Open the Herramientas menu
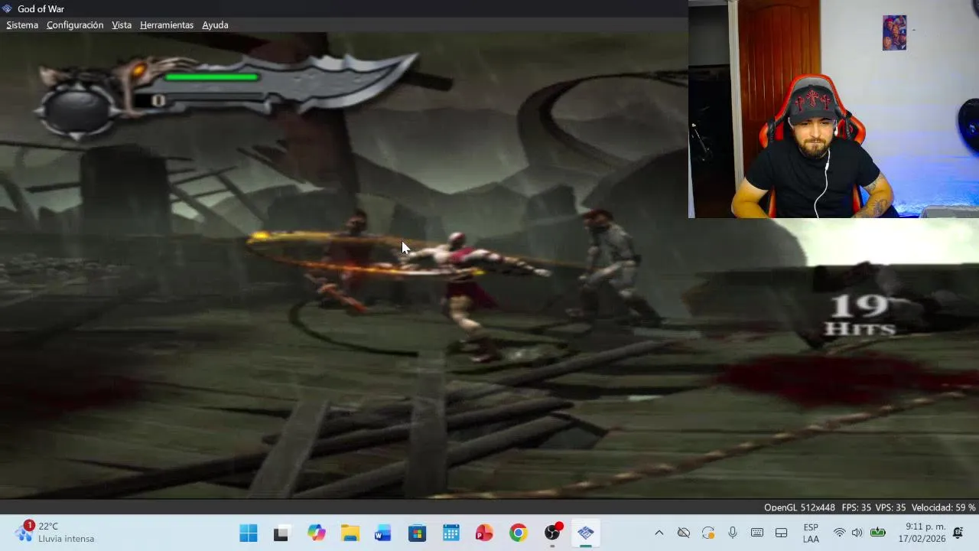 coord(167,25)
